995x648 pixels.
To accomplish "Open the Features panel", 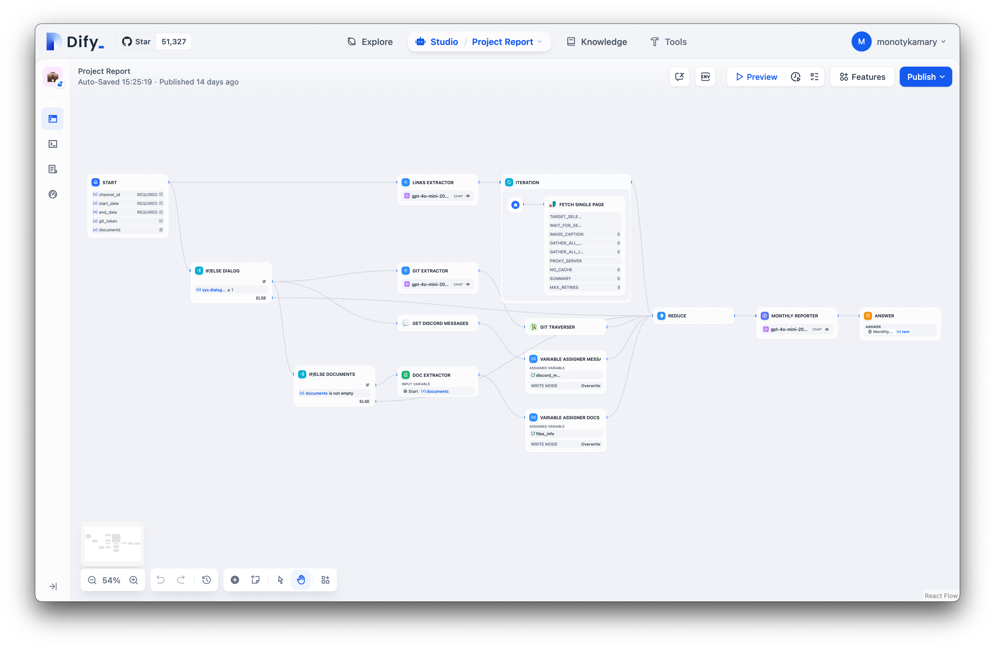I will point(863,77).
